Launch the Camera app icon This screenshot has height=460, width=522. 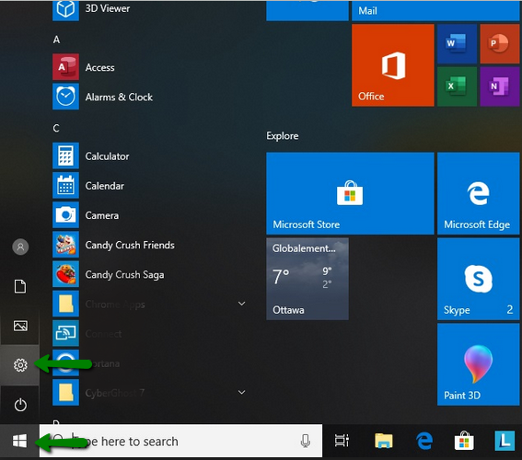65,215
